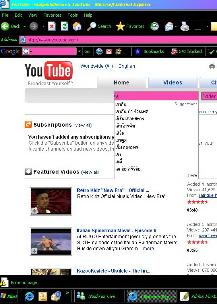Image resolution: width=217 pixels, height=304 pixels.
Task: Click the Subscriptions orange icon
Action: (x=28, y=124)
